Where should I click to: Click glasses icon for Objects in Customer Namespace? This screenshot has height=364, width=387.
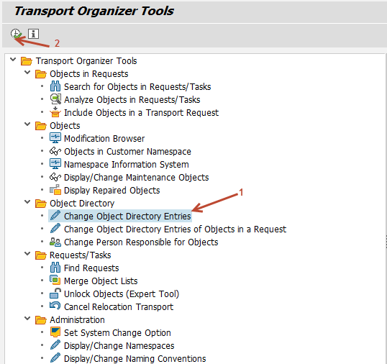point(55,151)
